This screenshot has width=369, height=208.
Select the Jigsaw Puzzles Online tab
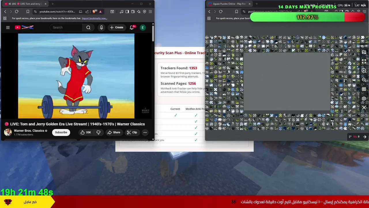[x=229, y=4]
